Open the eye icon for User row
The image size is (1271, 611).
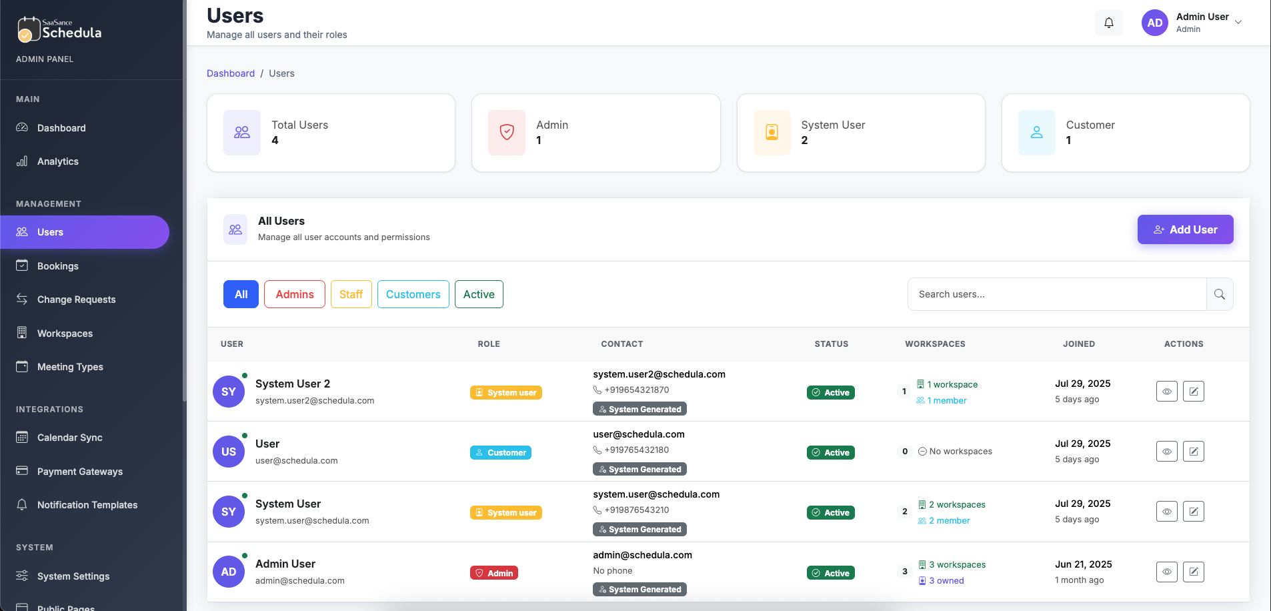coord(1166,451)
